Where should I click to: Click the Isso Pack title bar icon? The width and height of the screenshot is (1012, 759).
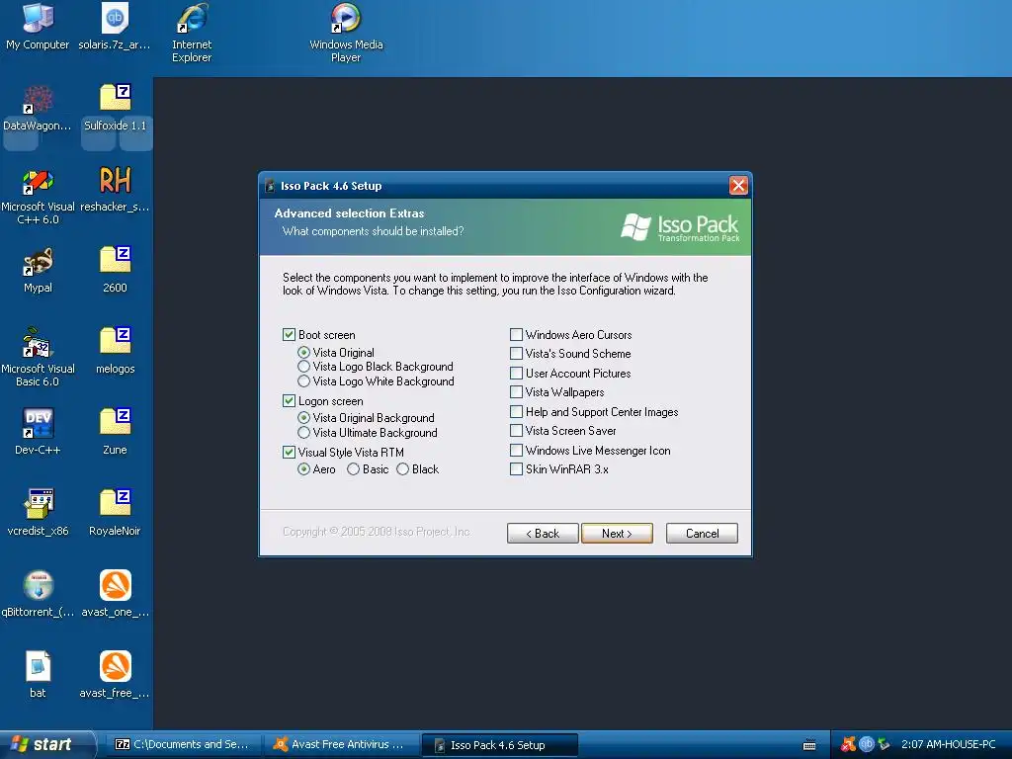[270, 186]
